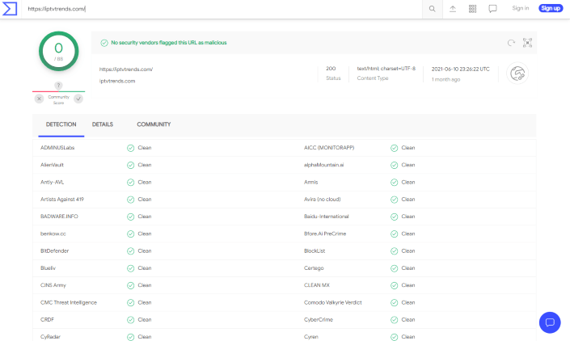Click the text/html charset=UTF-8 content type

pyautogui.click(x=386, y=68)
